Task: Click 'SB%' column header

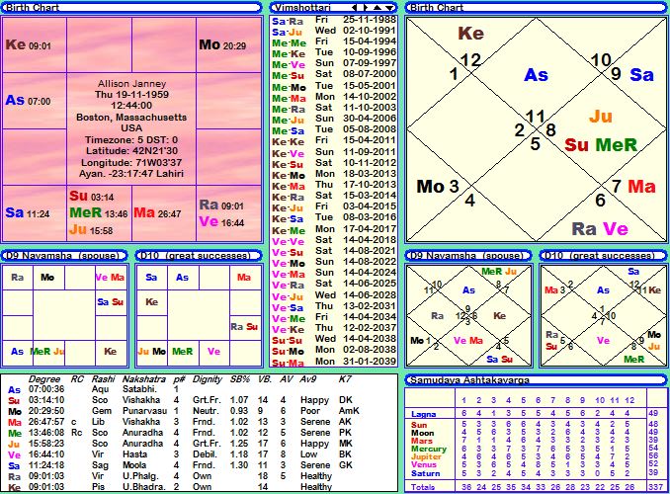Action: (240, 379)
